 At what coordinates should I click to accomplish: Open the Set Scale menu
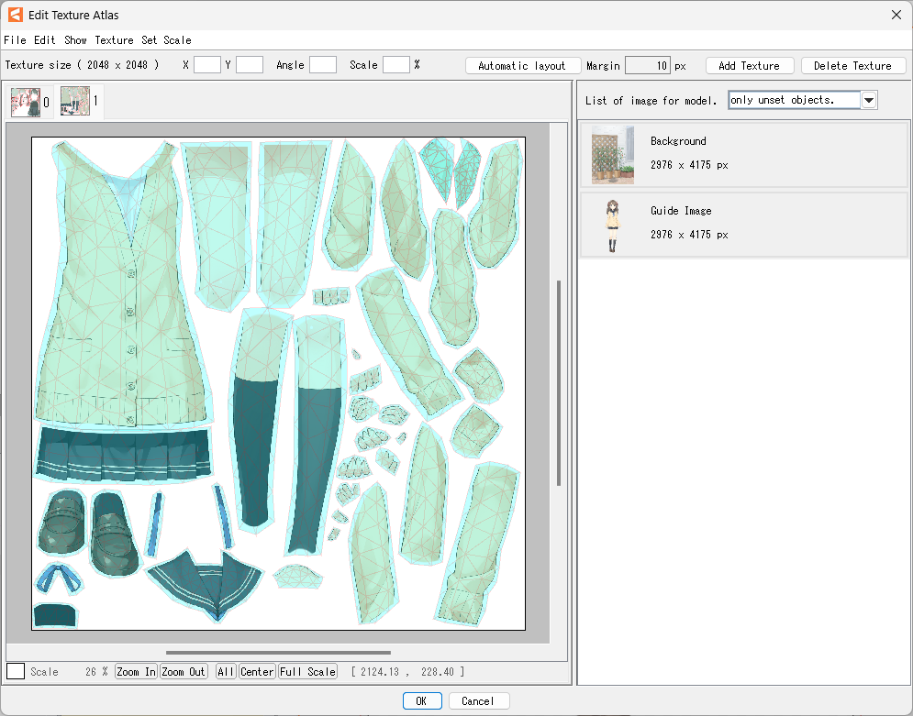(x=166, y=40)
